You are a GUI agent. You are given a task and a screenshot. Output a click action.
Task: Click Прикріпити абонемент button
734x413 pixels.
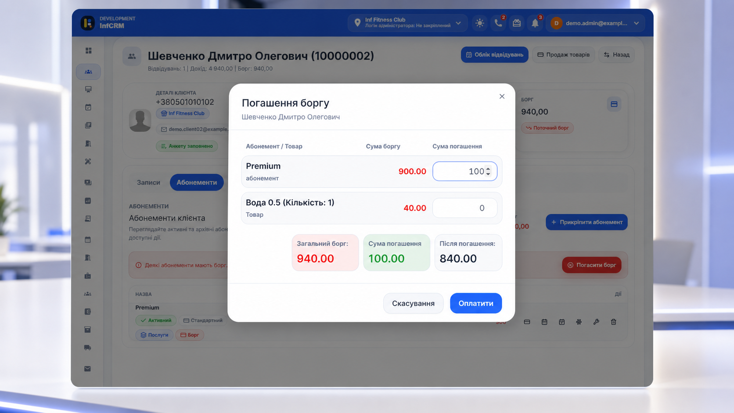(x=587, y=222)
